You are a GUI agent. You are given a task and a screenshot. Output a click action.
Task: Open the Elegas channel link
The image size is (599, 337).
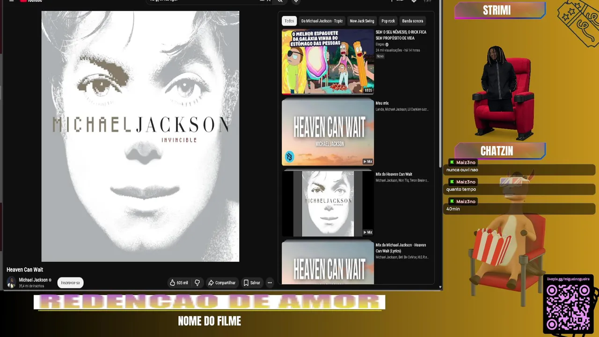pos(380,44)
